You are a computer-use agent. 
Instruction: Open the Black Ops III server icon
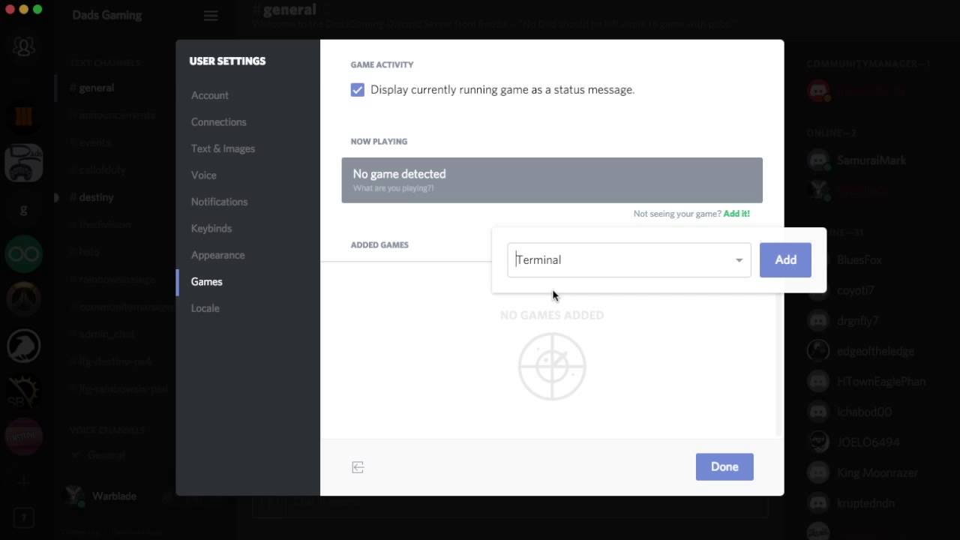[x=24, y=116]
